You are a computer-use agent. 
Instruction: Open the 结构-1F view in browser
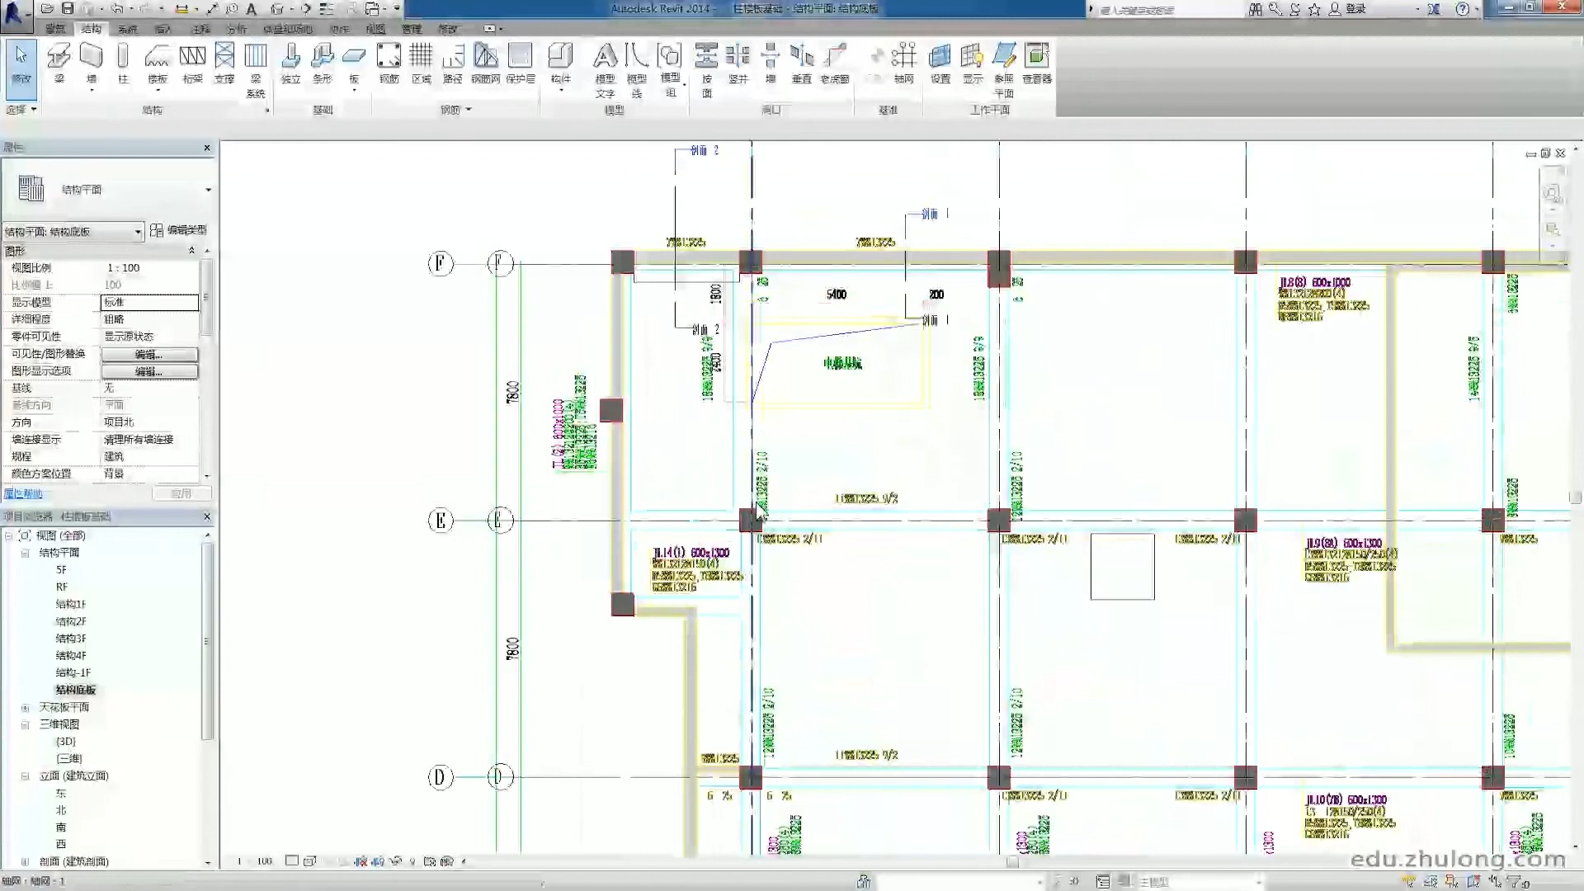click(x=73, y=672)
